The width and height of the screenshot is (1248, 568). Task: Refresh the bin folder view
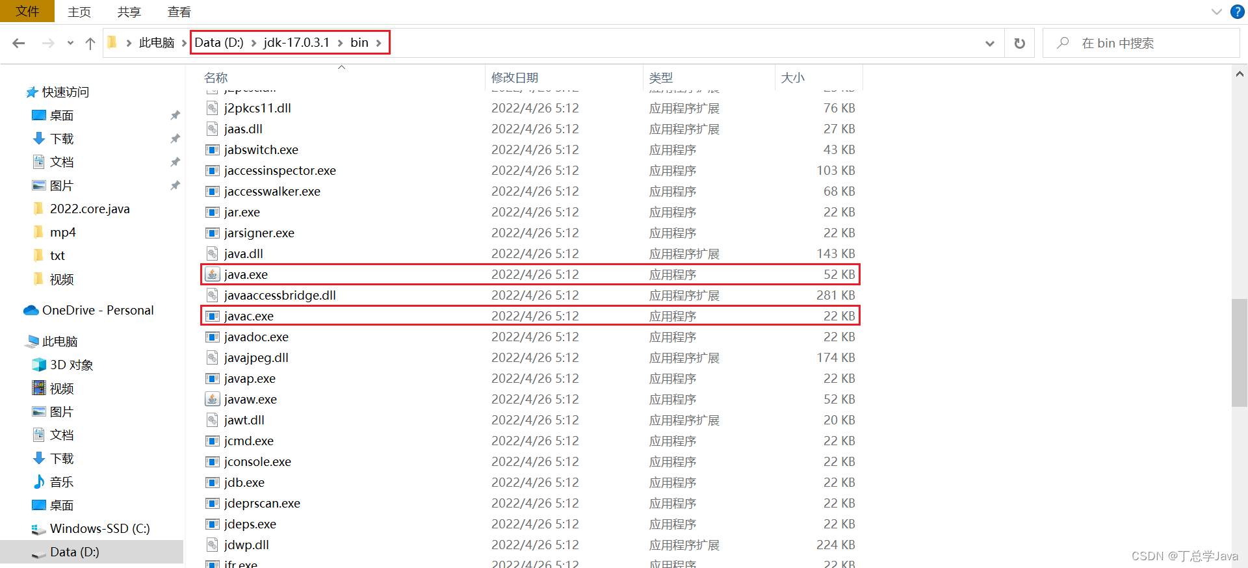pyautogui.click(x=1019, y=43)
